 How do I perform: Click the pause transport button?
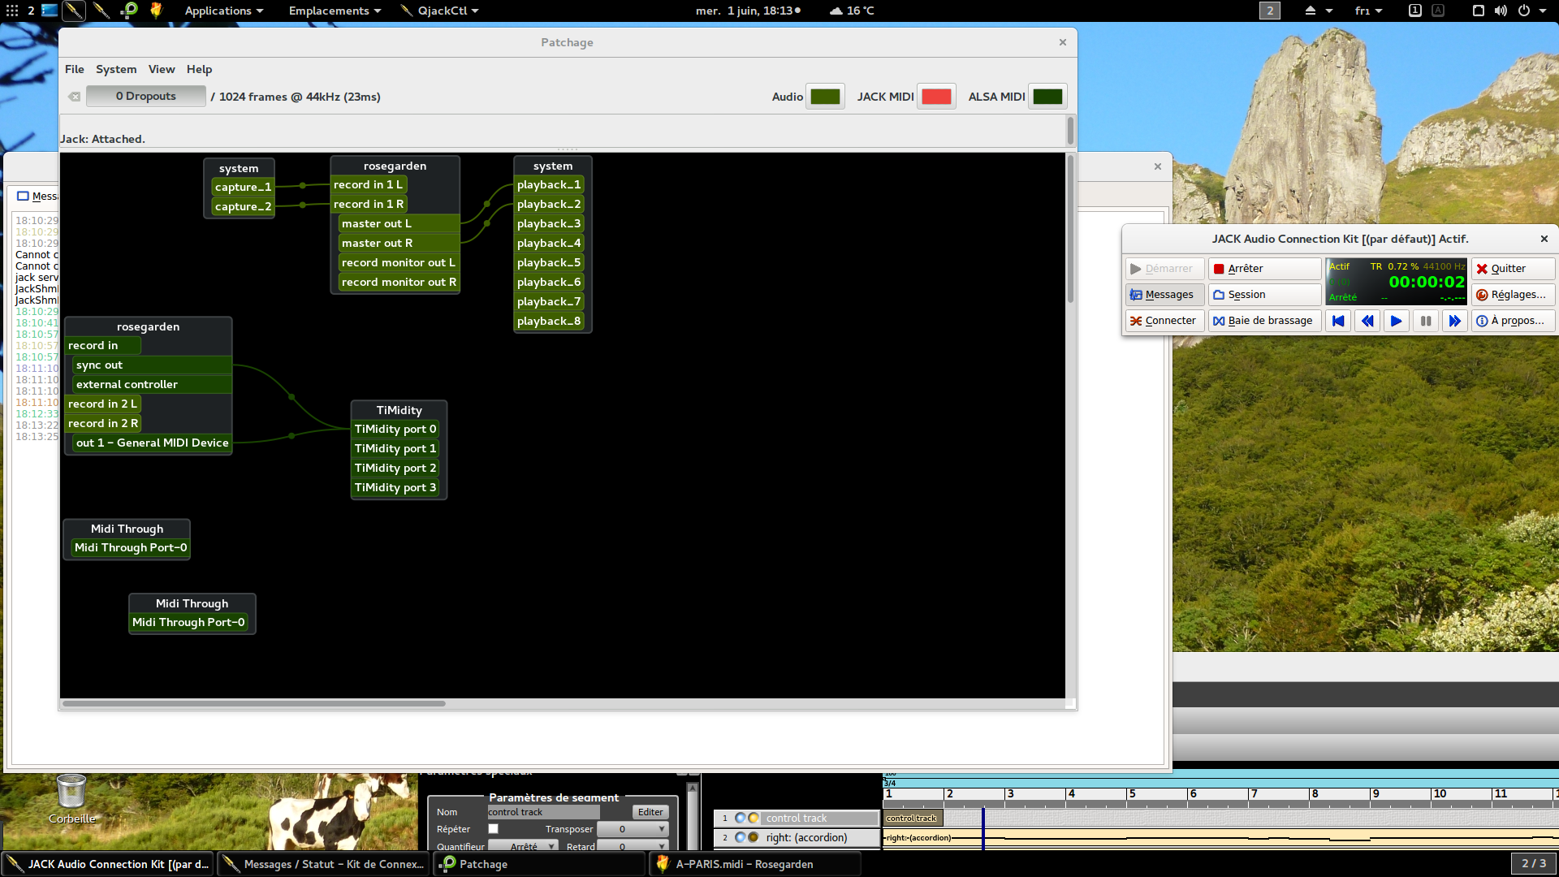tap(1425, 321)
